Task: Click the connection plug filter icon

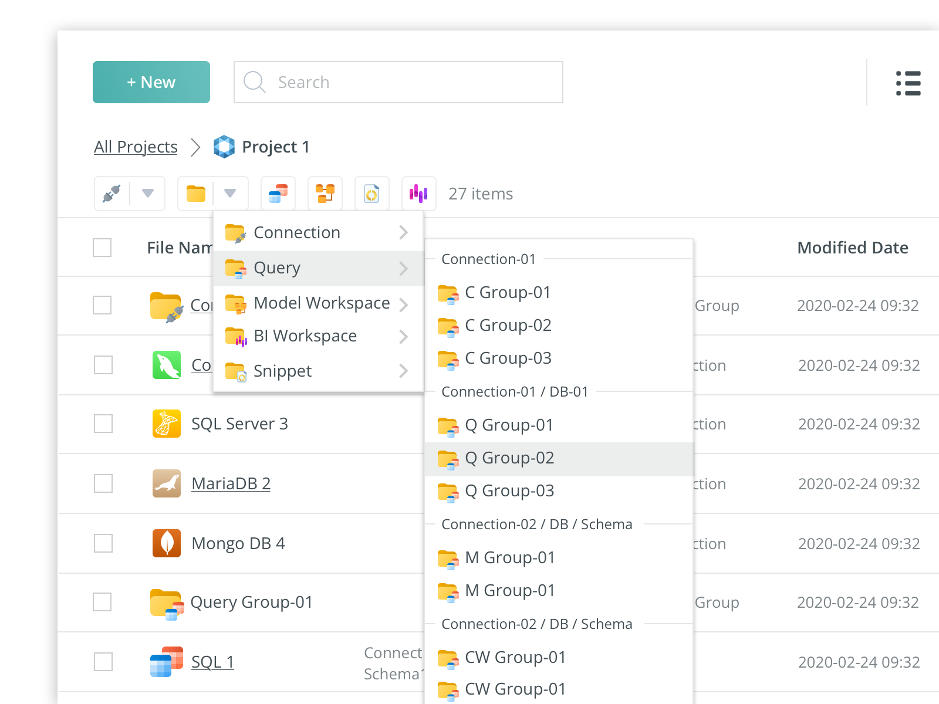Action: click(x=112, y=194)
